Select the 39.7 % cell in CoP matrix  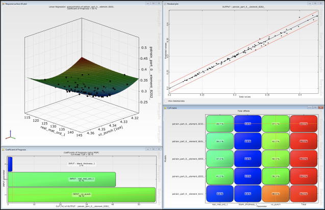(x=220, y=124)
